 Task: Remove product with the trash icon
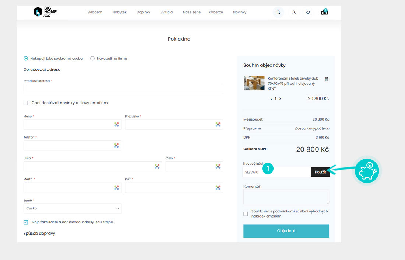327,79
